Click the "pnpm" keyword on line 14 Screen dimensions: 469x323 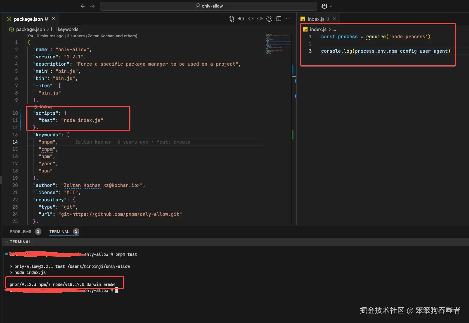pyautogui.click(x=47, y=142)
